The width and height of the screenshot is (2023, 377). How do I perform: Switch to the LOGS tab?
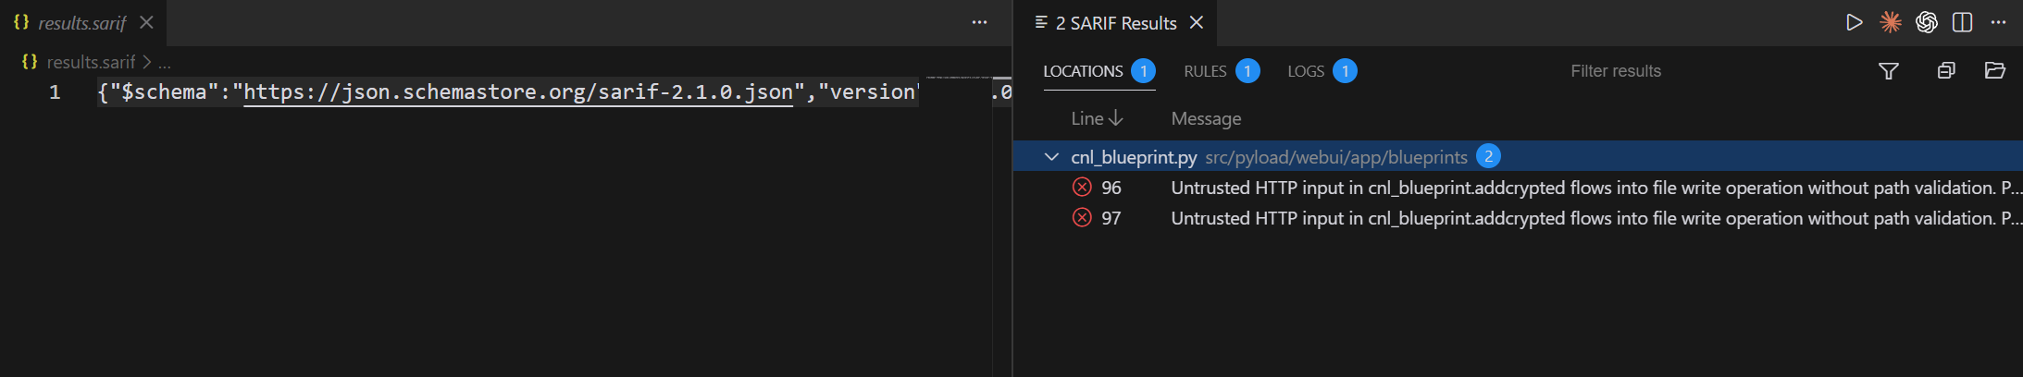(x=1306, y=71)
